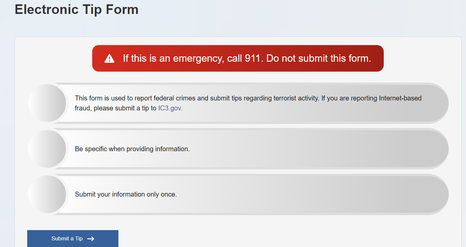Click 'please submit a tip to' phrase

tap(125, 108)
